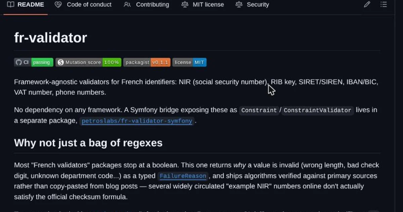Open the edit README pencil icon

click(367, 5)
